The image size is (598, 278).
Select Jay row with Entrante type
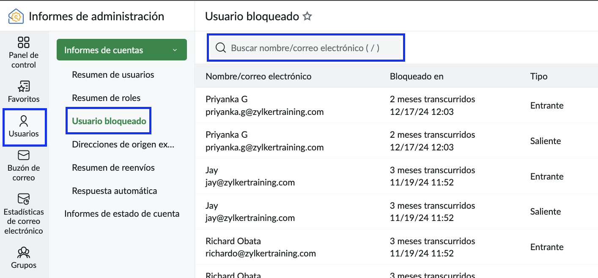point(396,176)
